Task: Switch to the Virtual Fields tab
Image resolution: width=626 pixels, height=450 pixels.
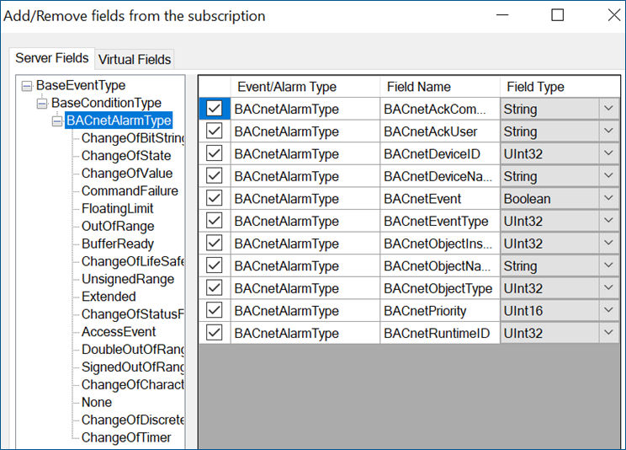Action: [x=135, y=59]
